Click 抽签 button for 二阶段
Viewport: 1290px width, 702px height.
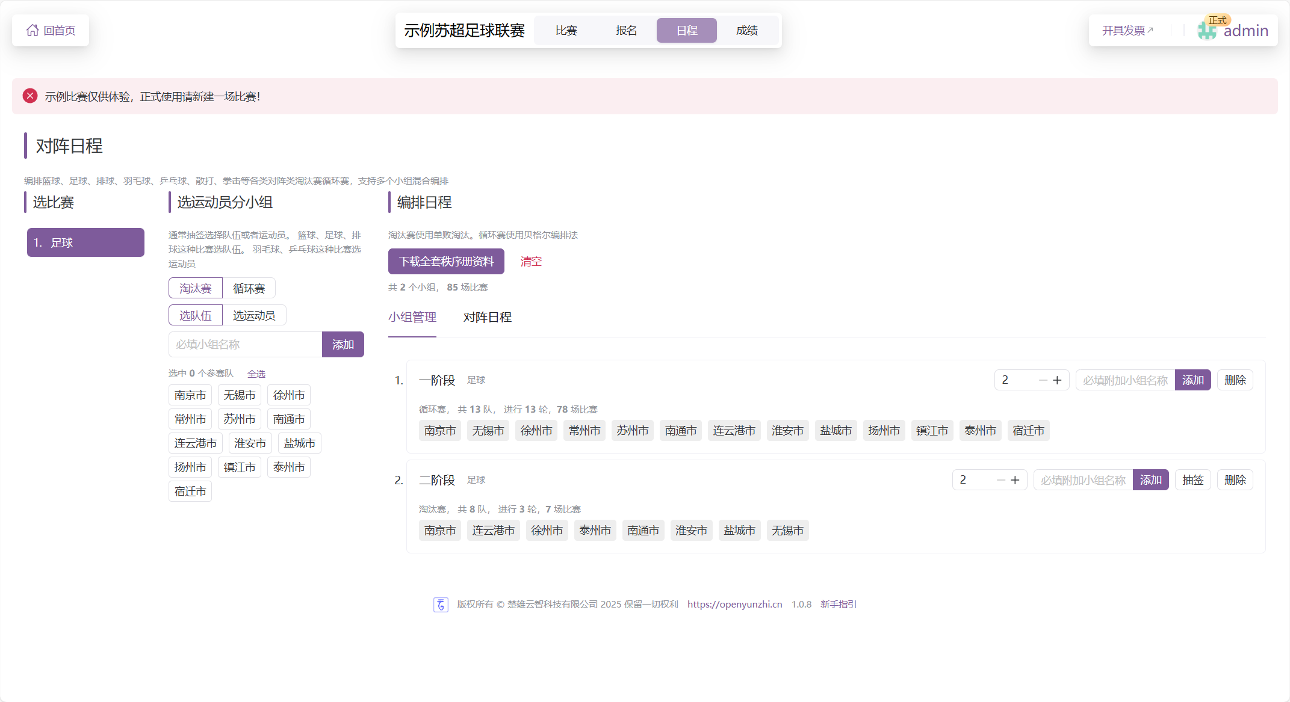[1192, 480]
